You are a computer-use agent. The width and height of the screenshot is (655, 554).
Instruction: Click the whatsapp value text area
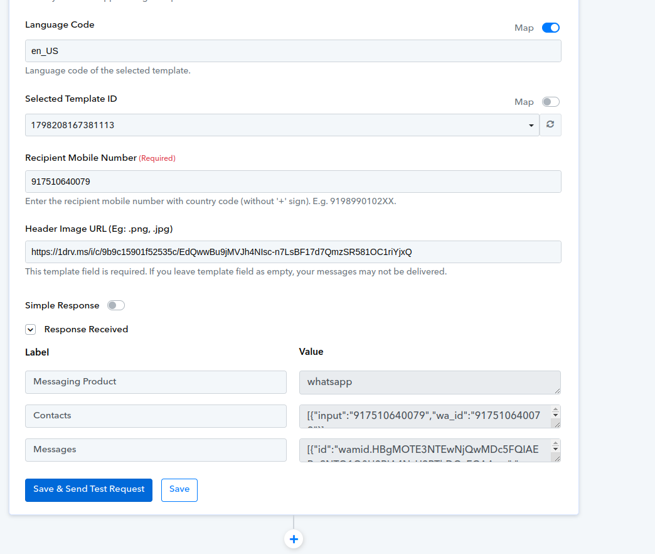(x=430, y=382)
